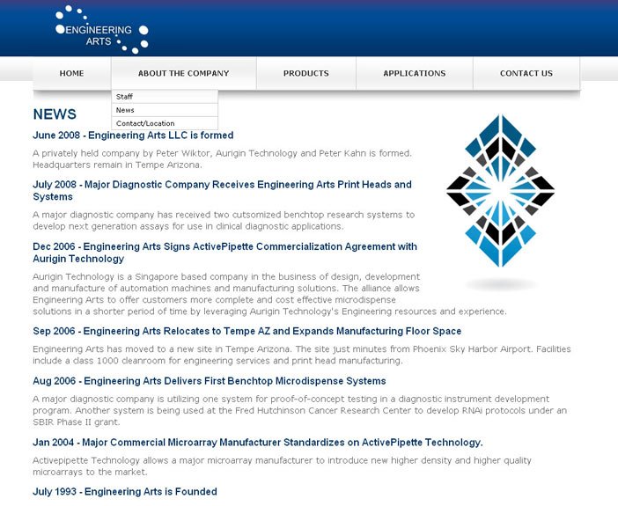Expand the About The Company menu

click(183, 74)
